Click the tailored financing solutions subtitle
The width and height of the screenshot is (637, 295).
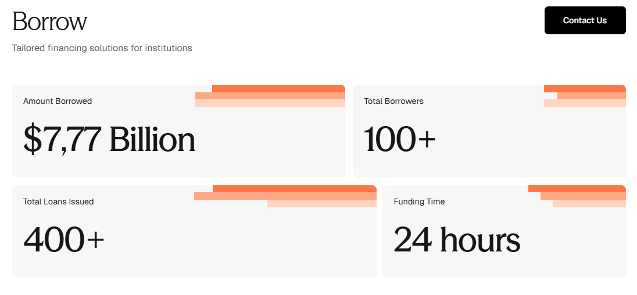pyautogui.click(x=102, y=48)
